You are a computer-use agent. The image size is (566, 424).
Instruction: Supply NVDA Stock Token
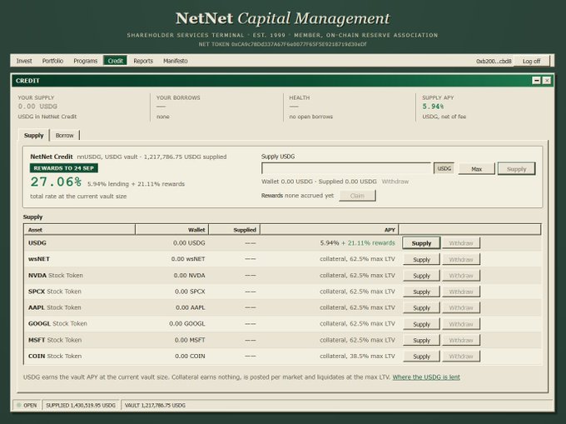[x=421, y=276]
